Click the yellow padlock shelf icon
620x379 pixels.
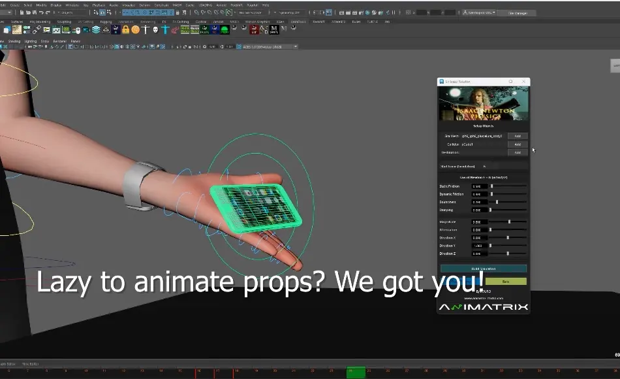[125, 29]
